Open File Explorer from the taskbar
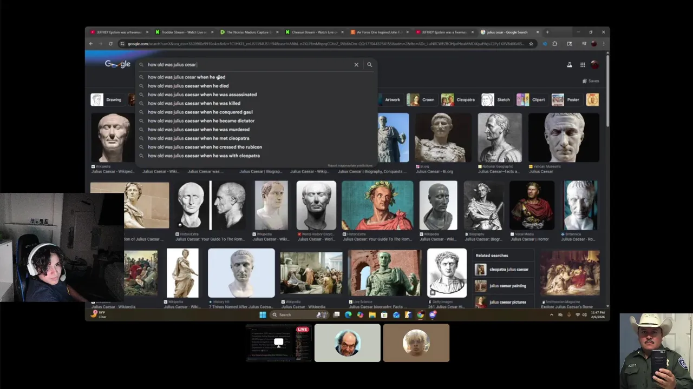 (372, 314)
